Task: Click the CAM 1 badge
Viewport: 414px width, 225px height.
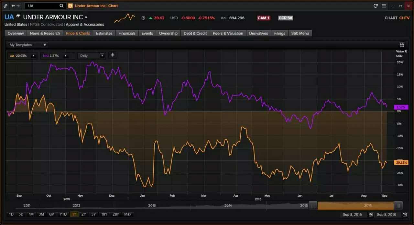Action: tap(264, 18)
